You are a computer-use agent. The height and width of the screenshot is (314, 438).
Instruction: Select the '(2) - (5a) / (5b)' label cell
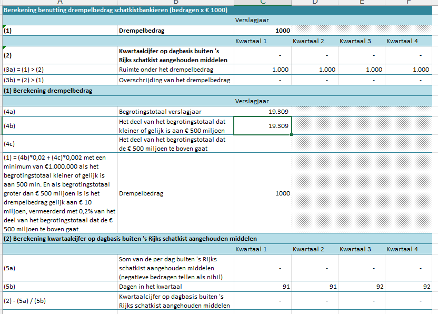click(60, 301)
